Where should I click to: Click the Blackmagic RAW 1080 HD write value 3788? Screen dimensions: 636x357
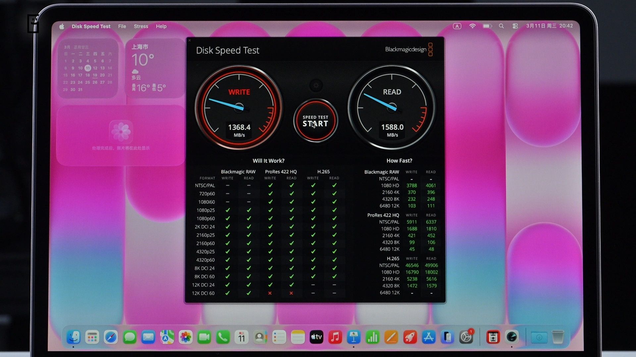click(411, 185)
